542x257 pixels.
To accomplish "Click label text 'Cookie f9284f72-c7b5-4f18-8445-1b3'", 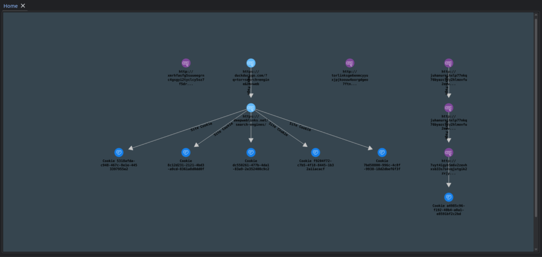I will click(315, 165).
